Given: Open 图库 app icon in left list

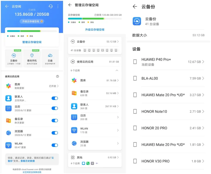Looking at the screenshot, I should point(8,86).
